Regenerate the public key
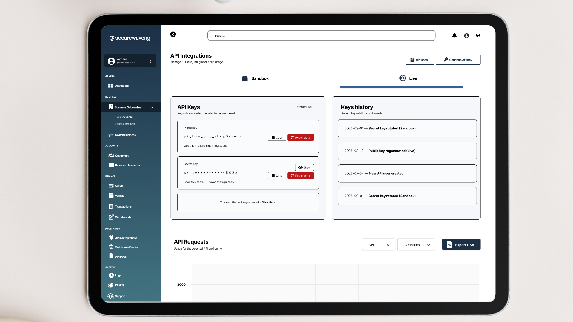The width and height of the screenshot is (573, 322). [301, 138]
